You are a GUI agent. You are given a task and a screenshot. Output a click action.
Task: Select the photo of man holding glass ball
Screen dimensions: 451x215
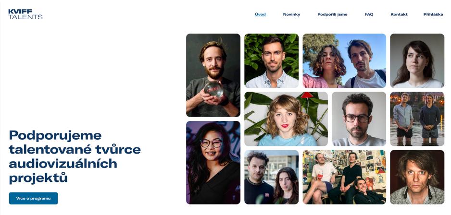(213, 75)
